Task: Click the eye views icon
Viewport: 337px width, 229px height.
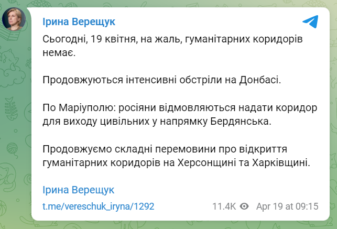Action: (244, 206)
